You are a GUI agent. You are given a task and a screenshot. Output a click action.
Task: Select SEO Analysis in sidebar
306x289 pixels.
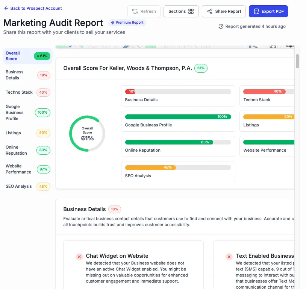tap(28, 186)
